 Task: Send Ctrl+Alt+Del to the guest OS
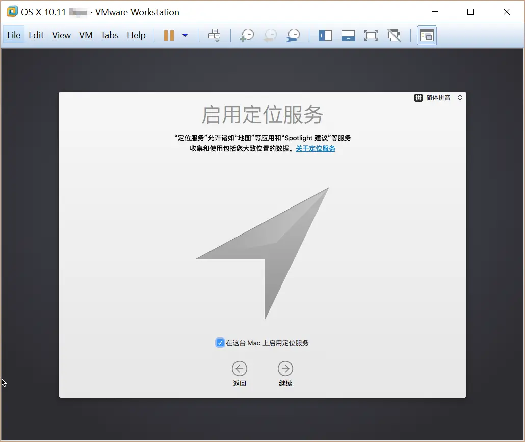(x=214, y=35)
